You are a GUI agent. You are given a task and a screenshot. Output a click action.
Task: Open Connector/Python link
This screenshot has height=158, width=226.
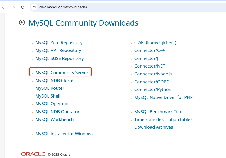153,89
